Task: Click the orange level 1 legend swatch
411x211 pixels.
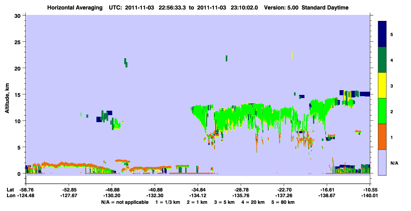Action: 382,137
